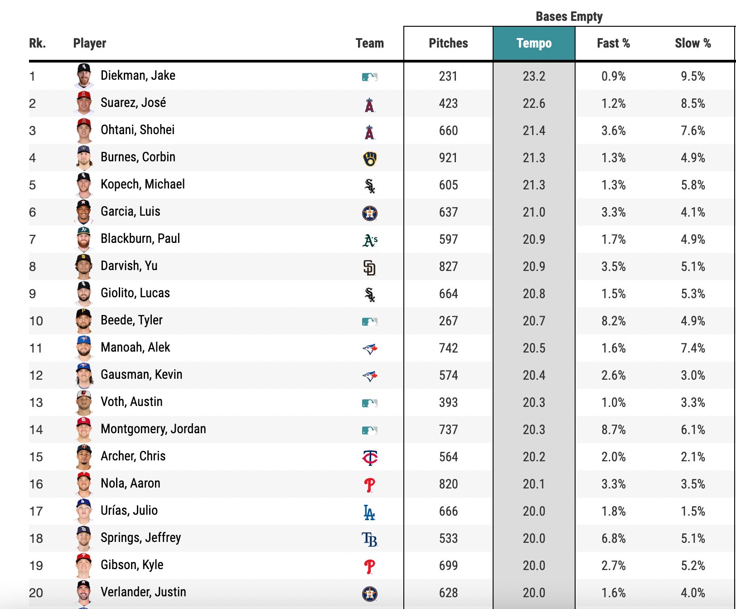Sort table by Tempo column header

pos(534,43)
